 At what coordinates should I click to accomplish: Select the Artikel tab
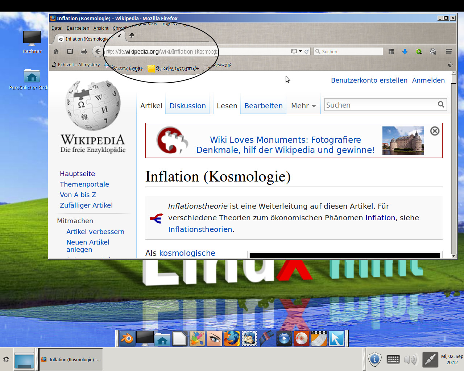[x=151, y=106]
